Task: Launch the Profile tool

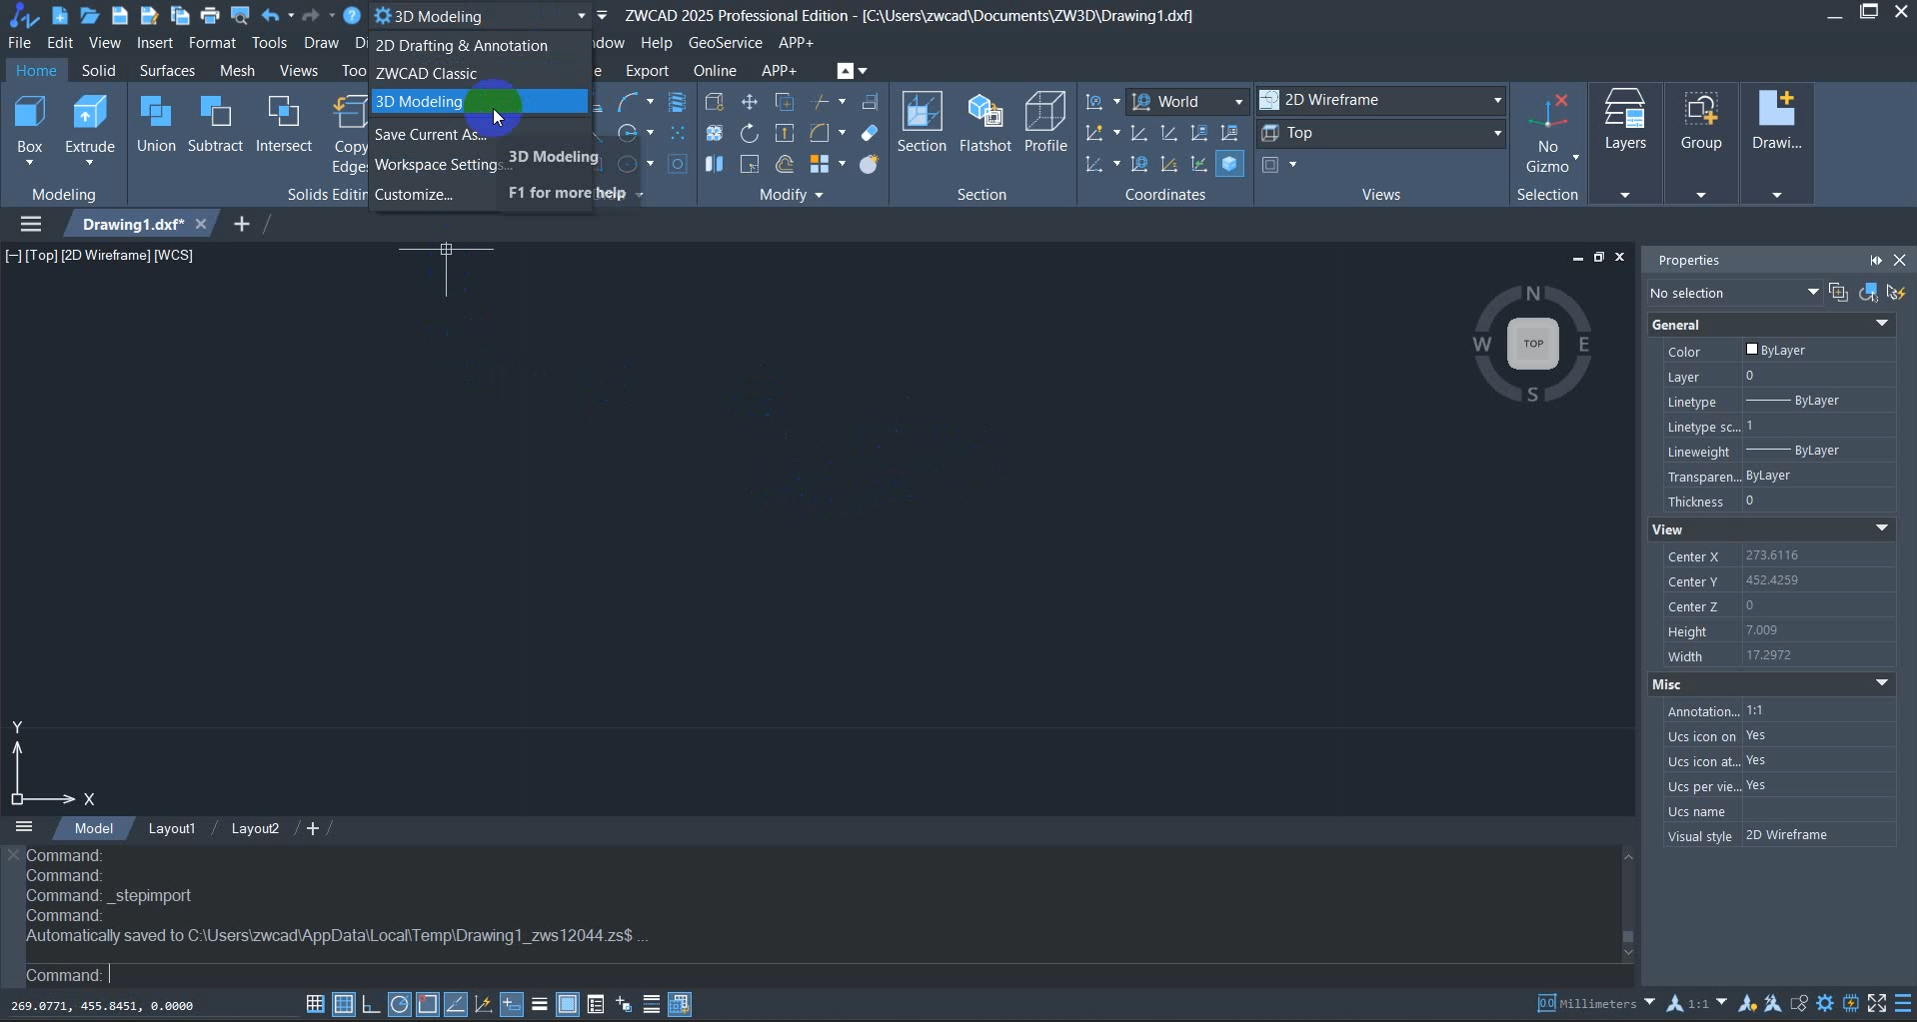Action: (1045, 123)
